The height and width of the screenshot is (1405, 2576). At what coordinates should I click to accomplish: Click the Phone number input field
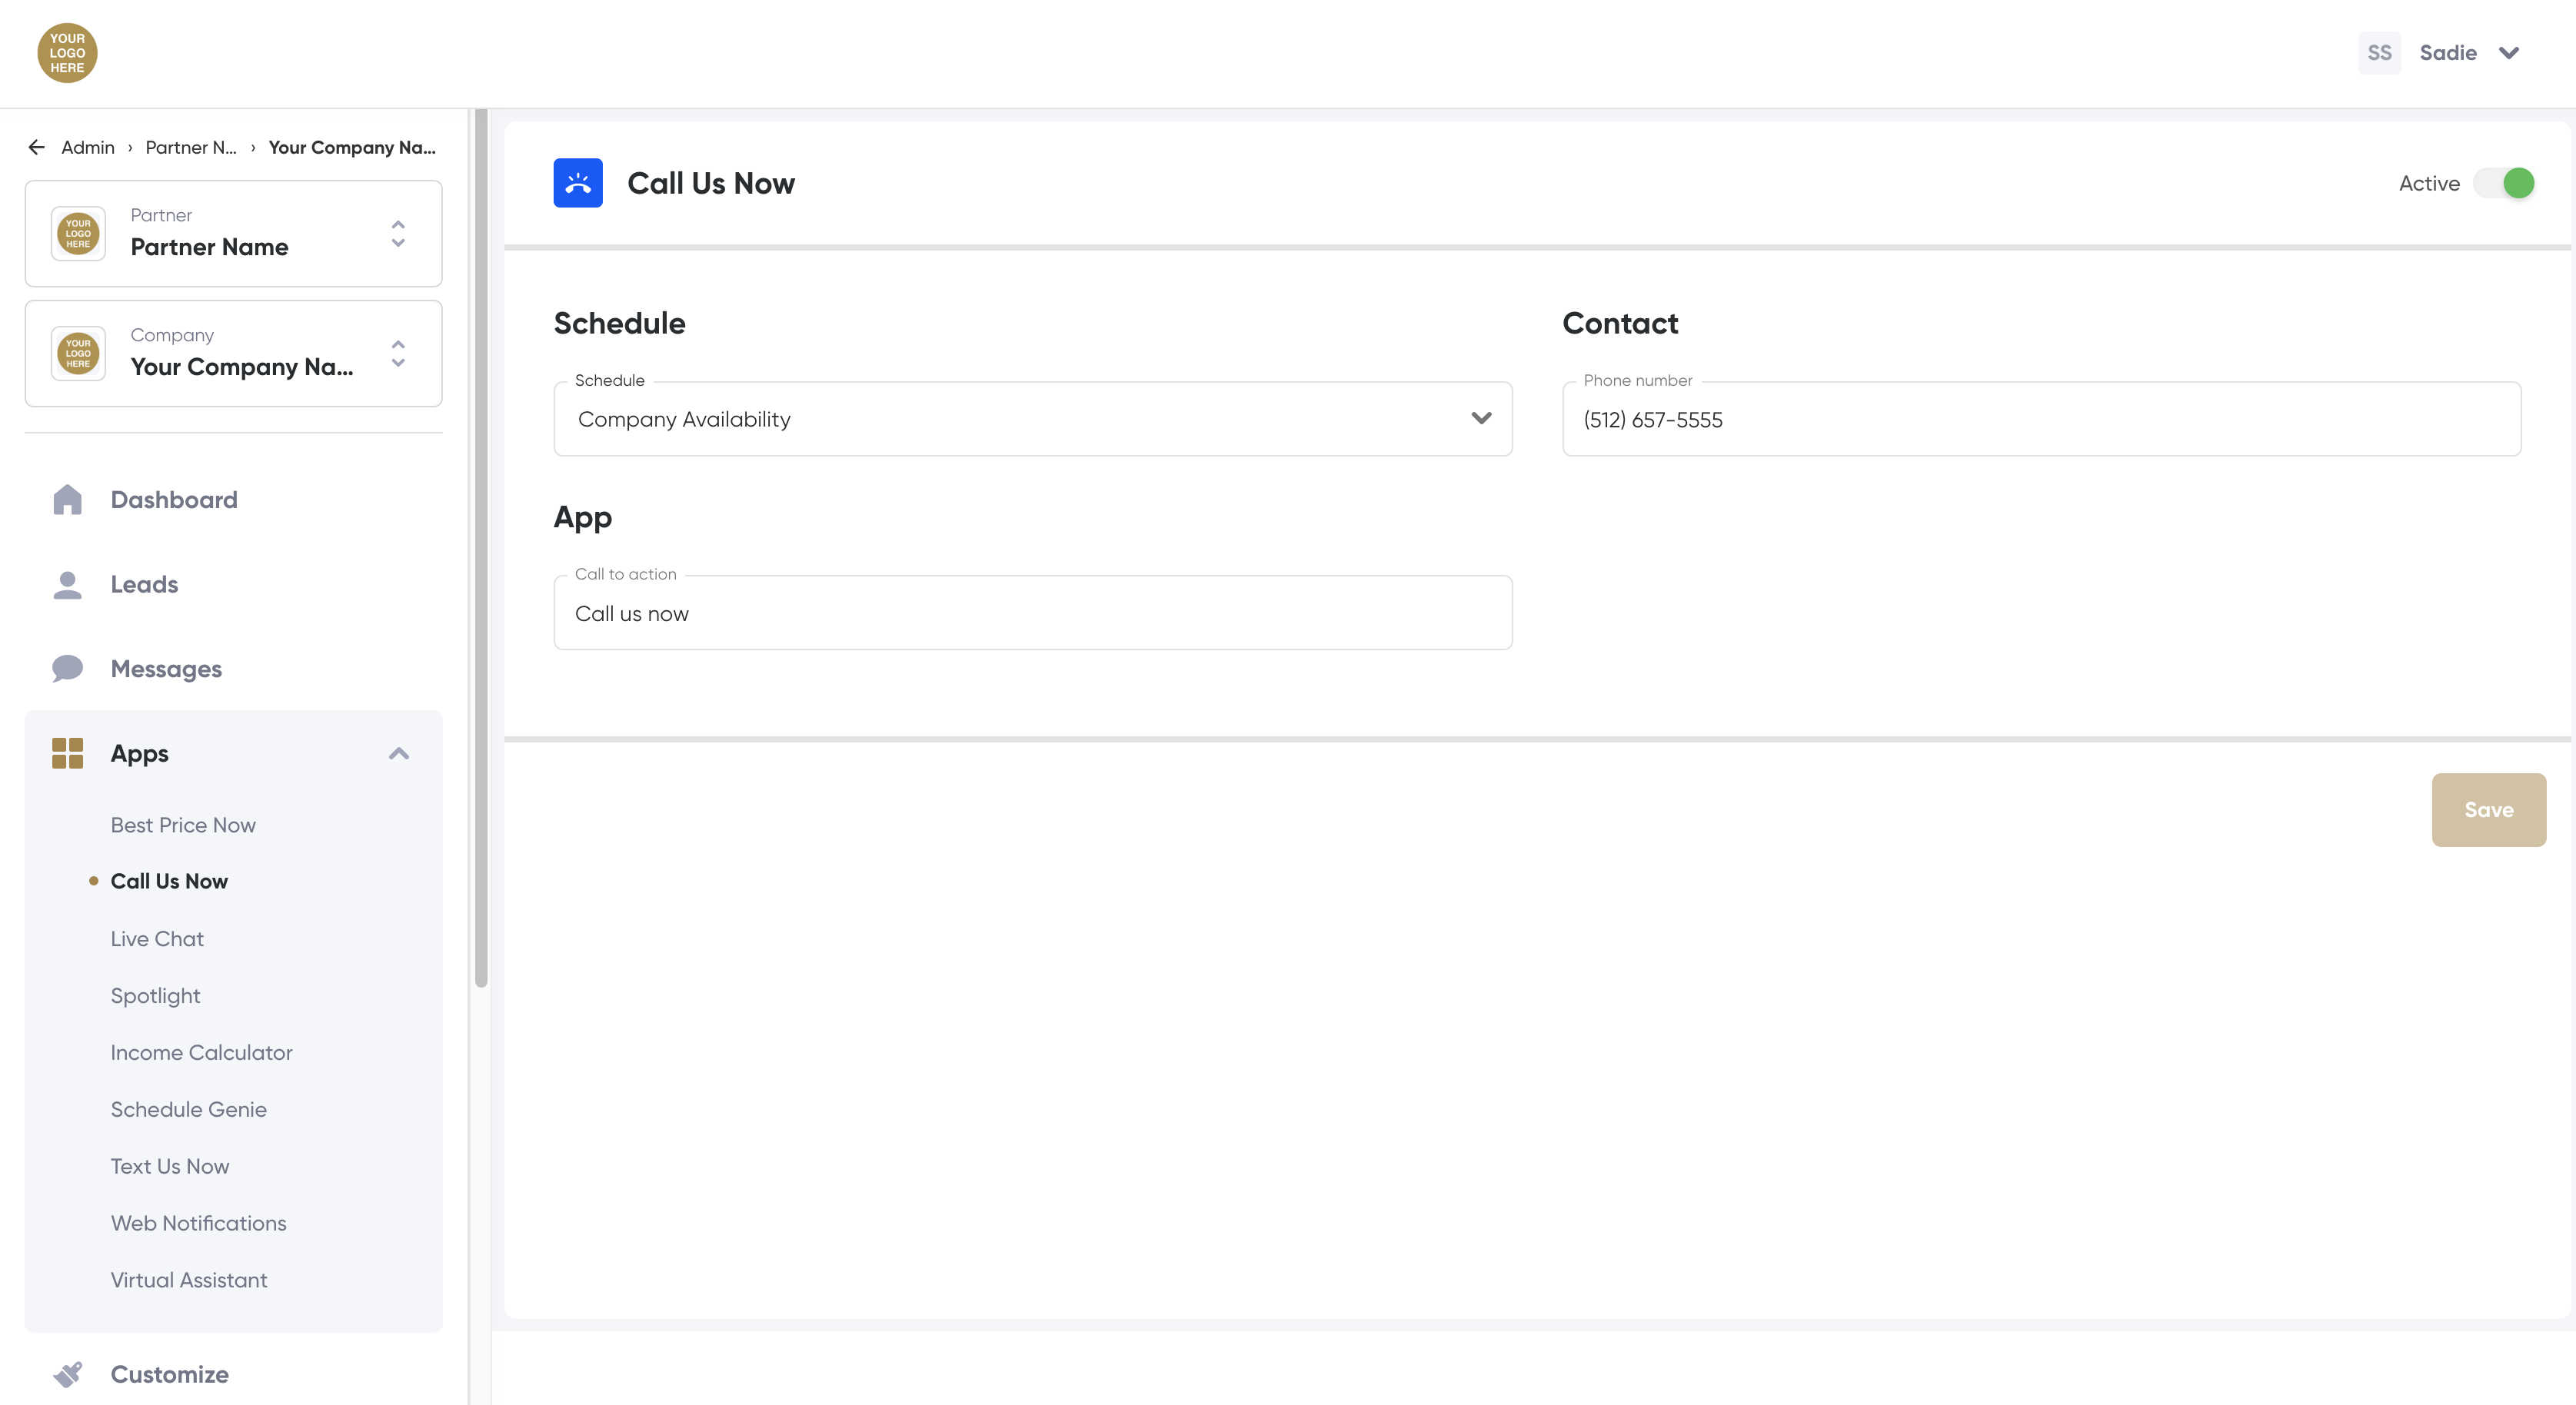click(2040, 420)
